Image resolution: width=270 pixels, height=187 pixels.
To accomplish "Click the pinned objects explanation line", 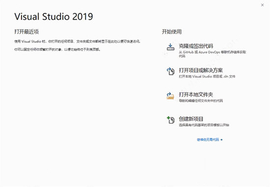I will click(57, 49).
